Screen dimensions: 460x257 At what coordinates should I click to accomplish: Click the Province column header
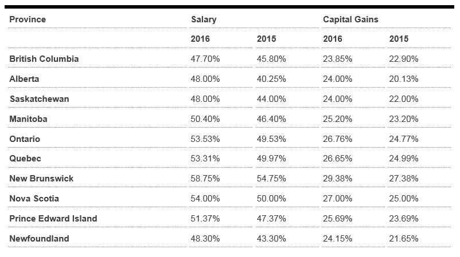tap(28, 19)
